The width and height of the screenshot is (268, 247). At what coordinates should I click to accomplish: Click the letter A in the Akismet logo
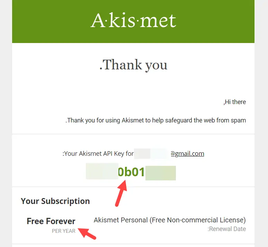click(98, 21)
